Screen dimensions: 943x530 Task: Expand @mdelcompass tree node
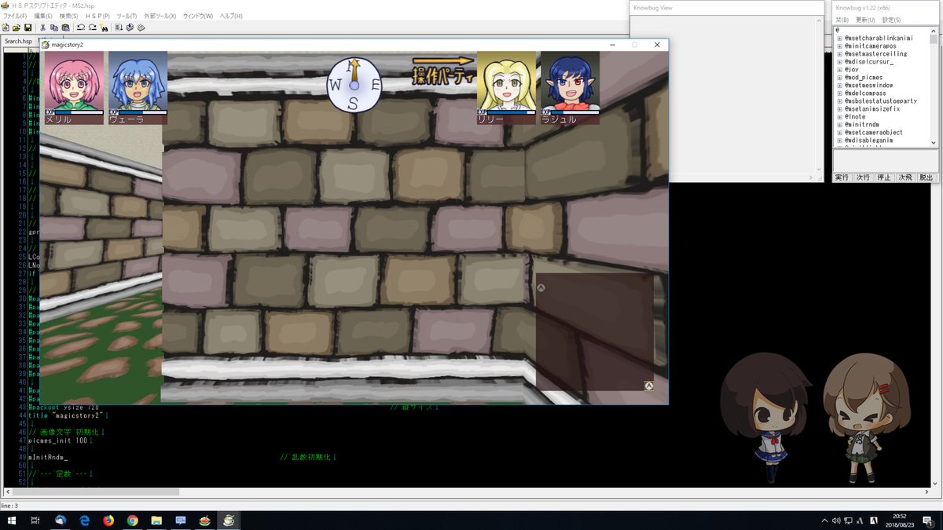pyautogui.click(x=840, y=93)
